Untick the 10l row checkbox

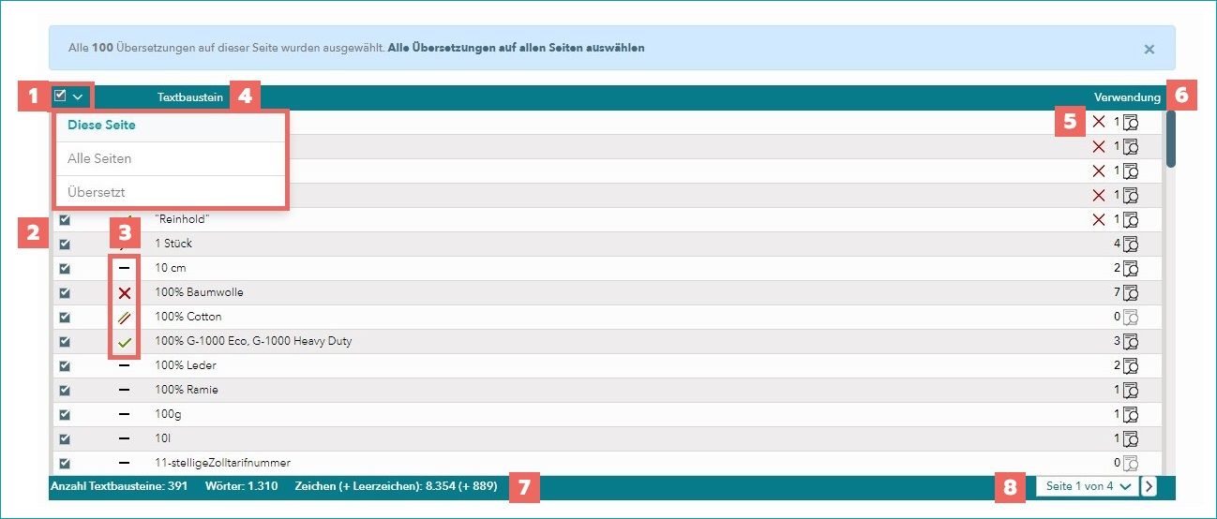pyautogui.click(x=65, y=438)
